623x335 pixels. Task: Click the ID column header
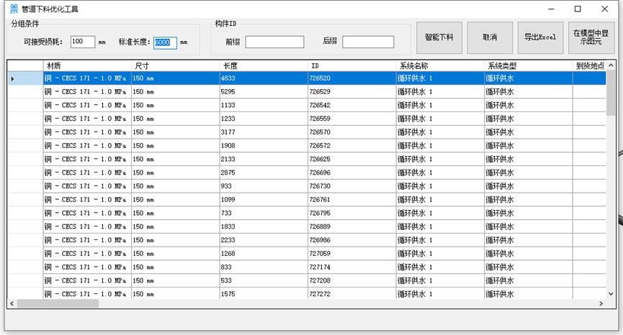tap(351, 66)
